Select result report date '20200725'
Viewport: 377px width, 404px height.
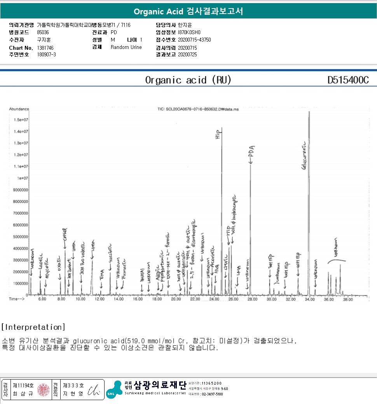click(187, 55)
